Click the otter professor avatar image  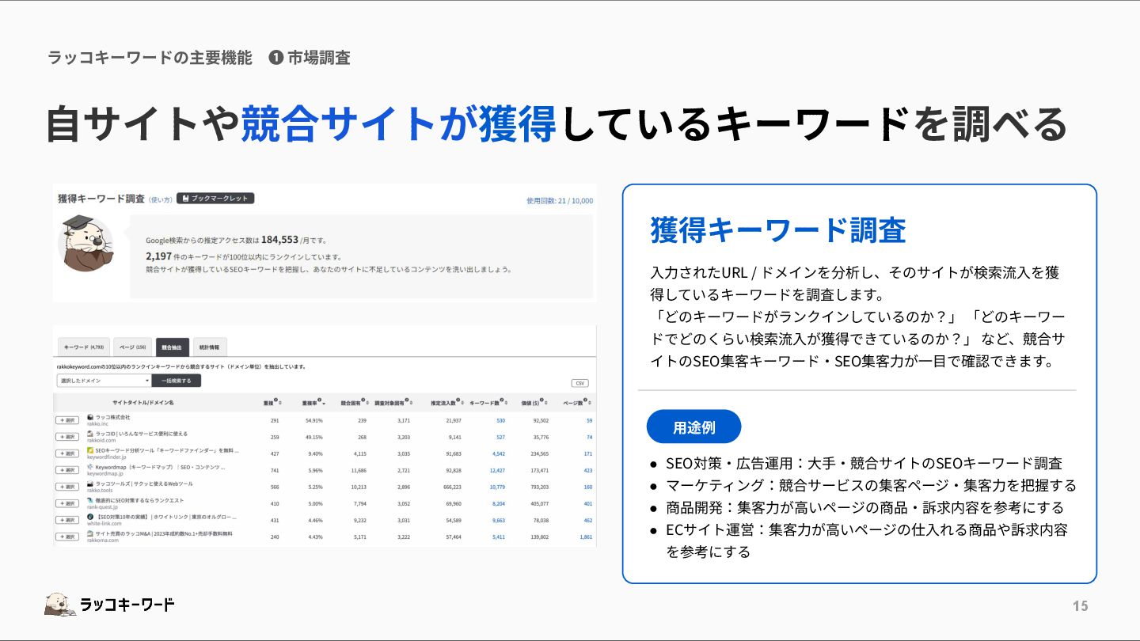[85, 242]
